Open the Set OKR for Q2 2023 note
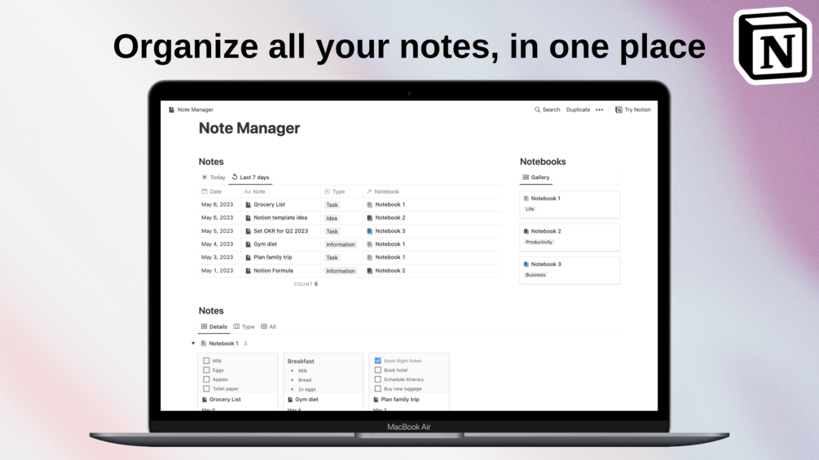Screen dimensions: 819x460 (x=280, y=231)
